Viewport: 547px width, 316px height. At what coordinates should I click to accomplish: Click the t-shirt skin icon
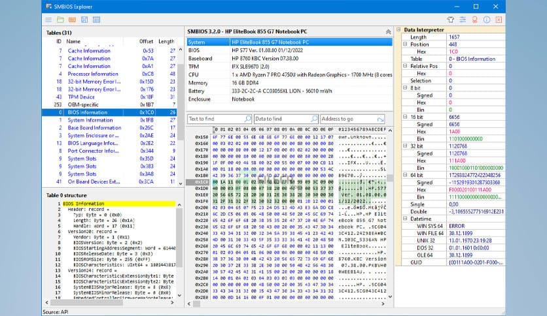(451, 20)
